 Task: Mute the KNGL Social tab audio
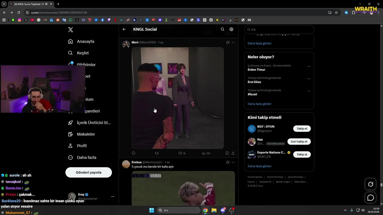(46, 4)
